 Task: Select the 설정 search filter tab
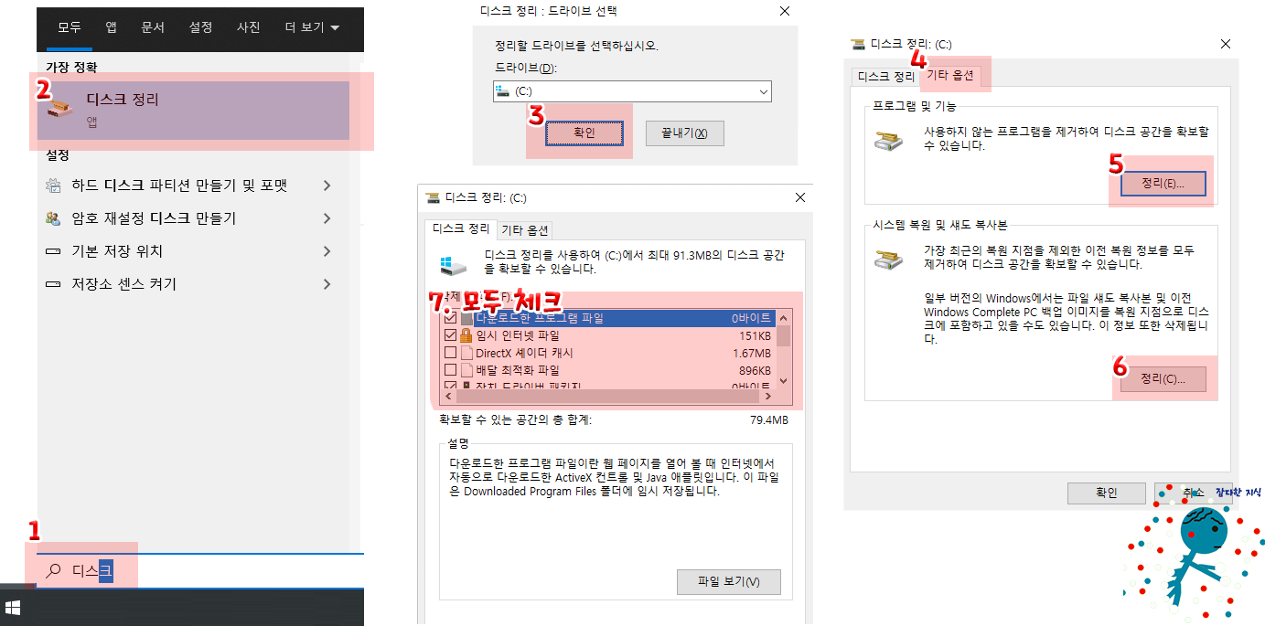[200, 28]
